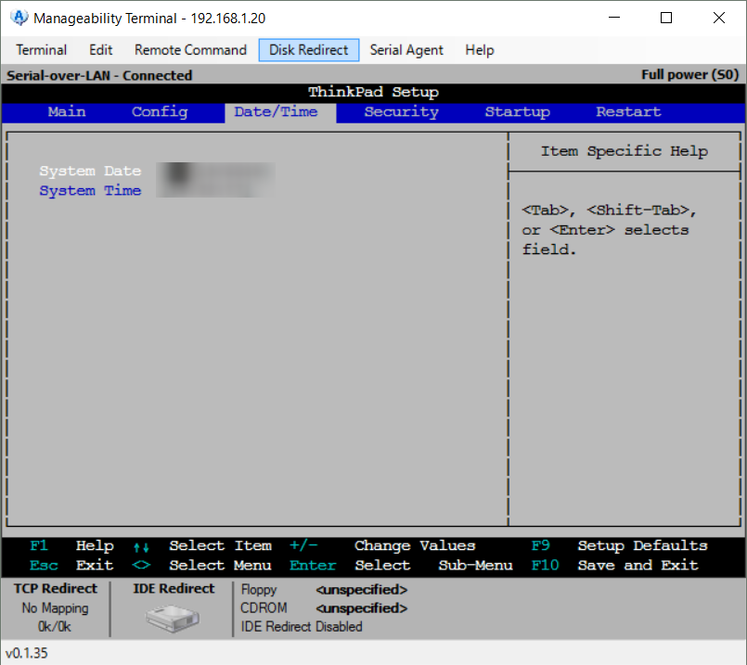Select the Security tab in ThinkPad Setup

tap(401, 112)
